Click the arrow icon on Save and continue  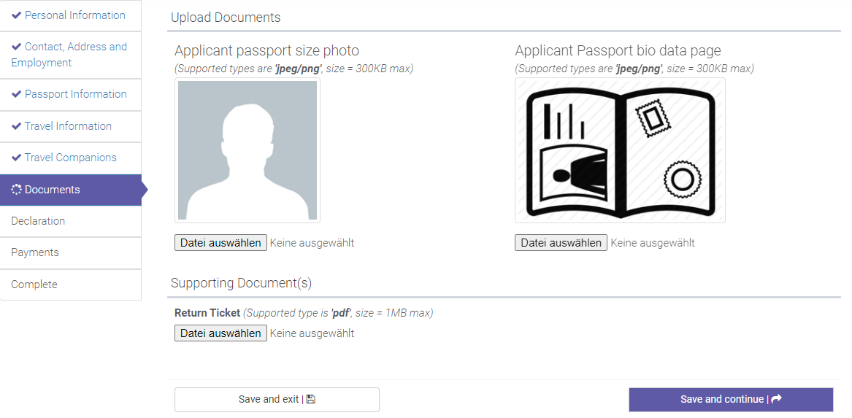click(x=776, y=399)
